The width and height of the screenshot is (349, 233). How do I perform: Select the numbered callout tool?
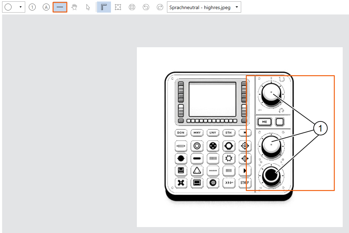[x=32, y=7]
